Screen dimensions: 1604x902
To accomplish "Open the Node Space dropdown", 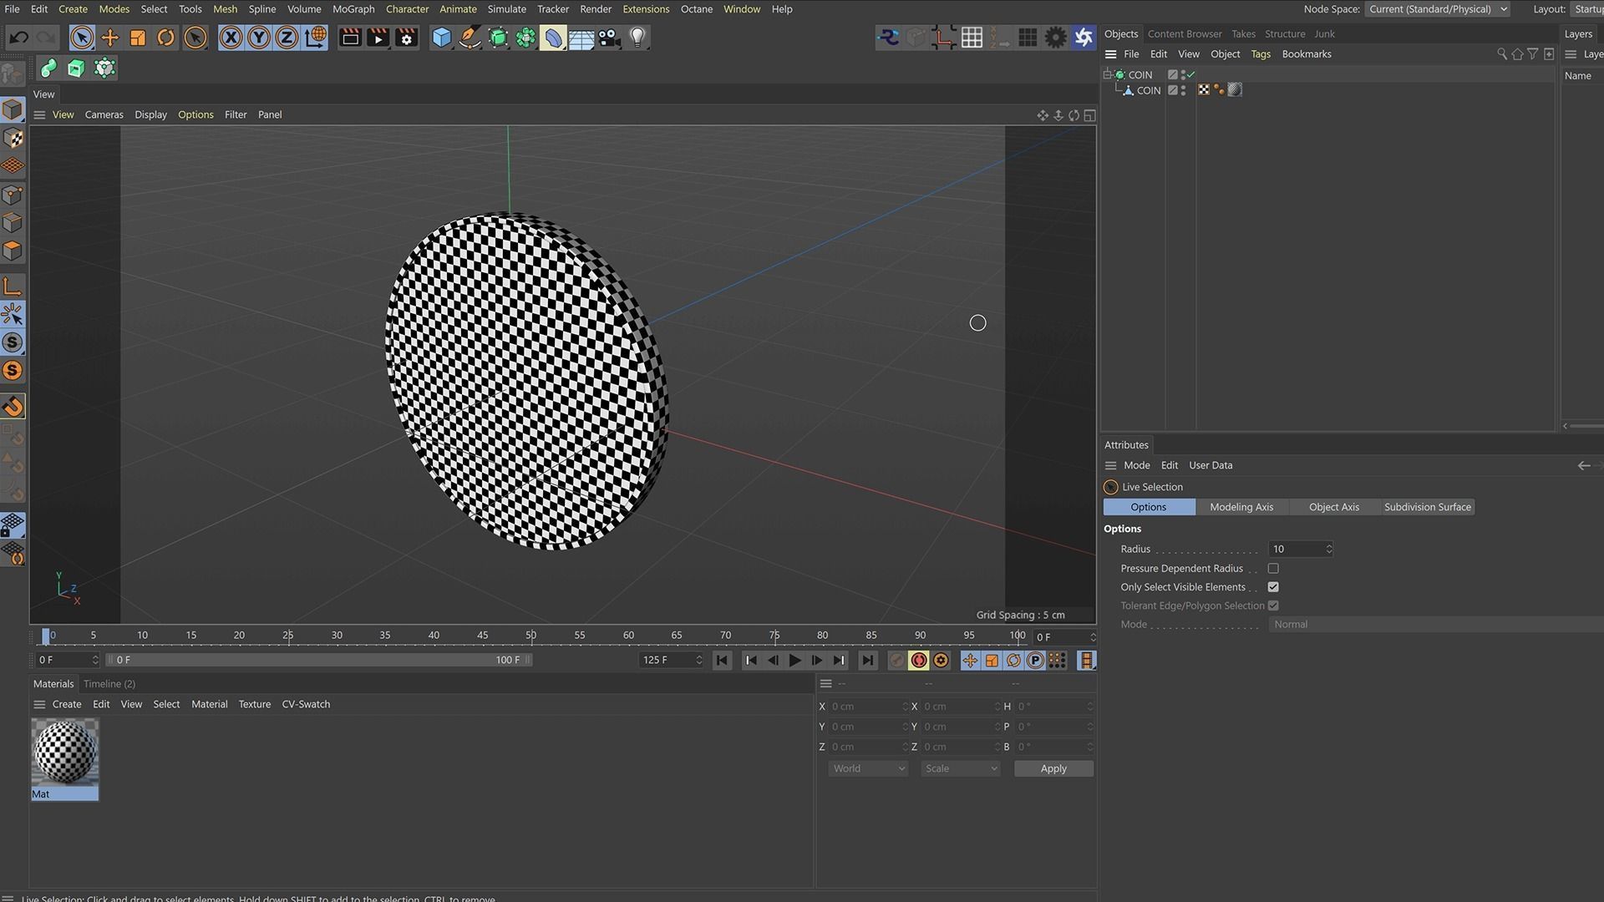I will click(x=1437, y=9).
